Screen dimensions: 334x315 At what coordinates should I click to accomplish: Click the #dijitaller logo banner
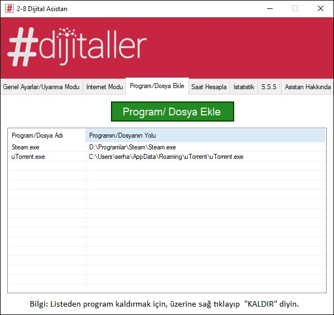[x=77, y=47]
